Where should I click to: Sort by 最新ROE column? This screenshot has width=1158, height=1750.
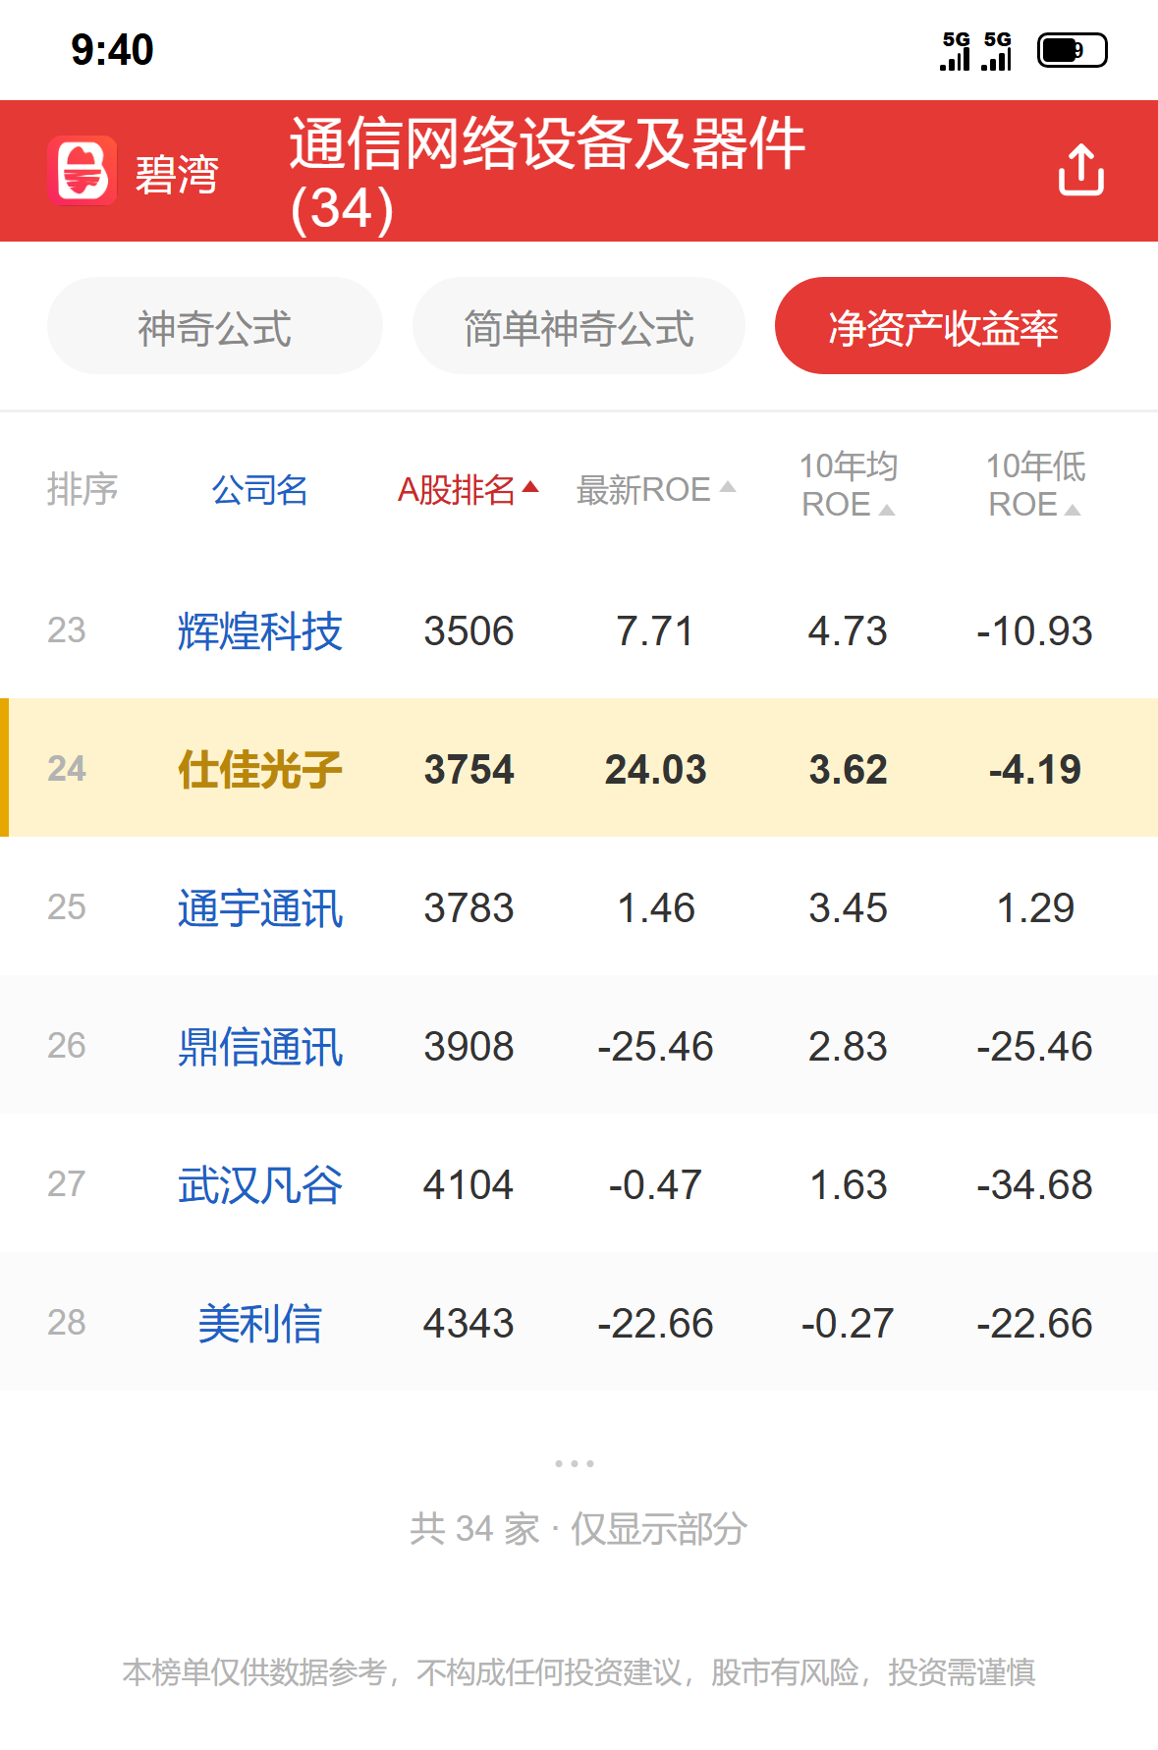[x=655, y=489]
